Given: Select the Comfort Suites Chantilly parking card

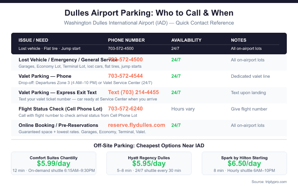Looking at the screenshot, I should tap(54, 163).
